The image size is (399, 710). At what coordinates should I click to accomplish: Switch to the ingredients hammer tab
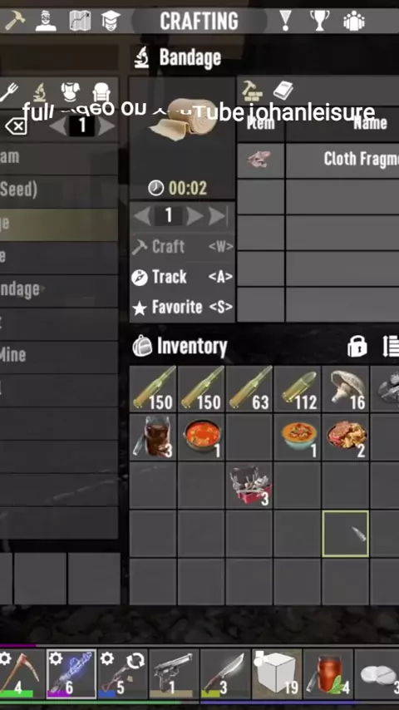click(252, 91)
